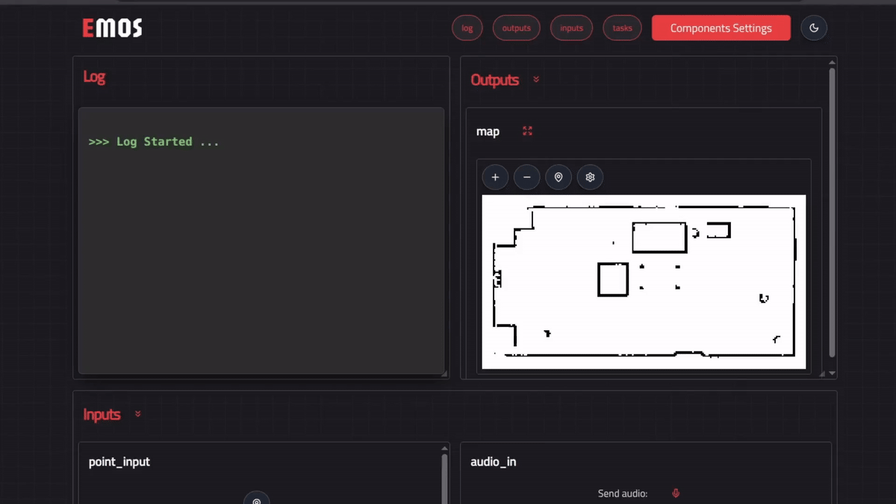Collapse the Outputs section chevron

[x=535, y=80]
